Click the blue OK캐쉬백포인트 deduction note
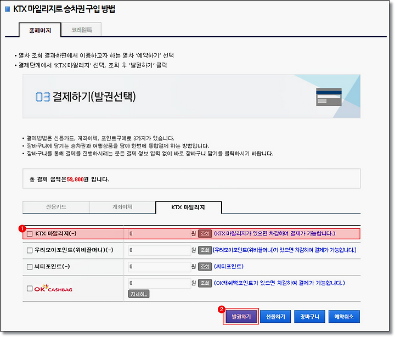This screenshot has height=337, width=395. point(279,283)
